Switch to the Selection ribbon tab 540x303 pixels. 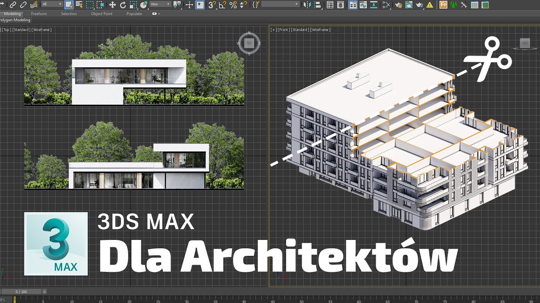pos(69,14)
